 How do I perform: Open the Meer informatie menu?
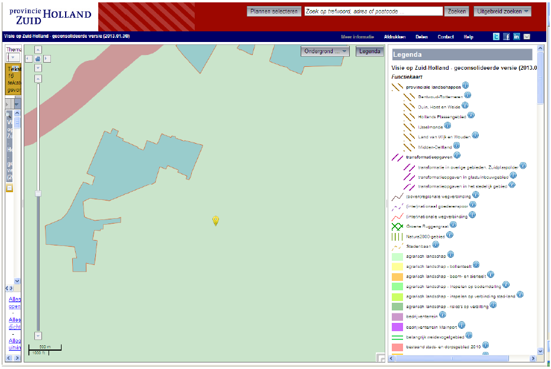coord(357,37)
